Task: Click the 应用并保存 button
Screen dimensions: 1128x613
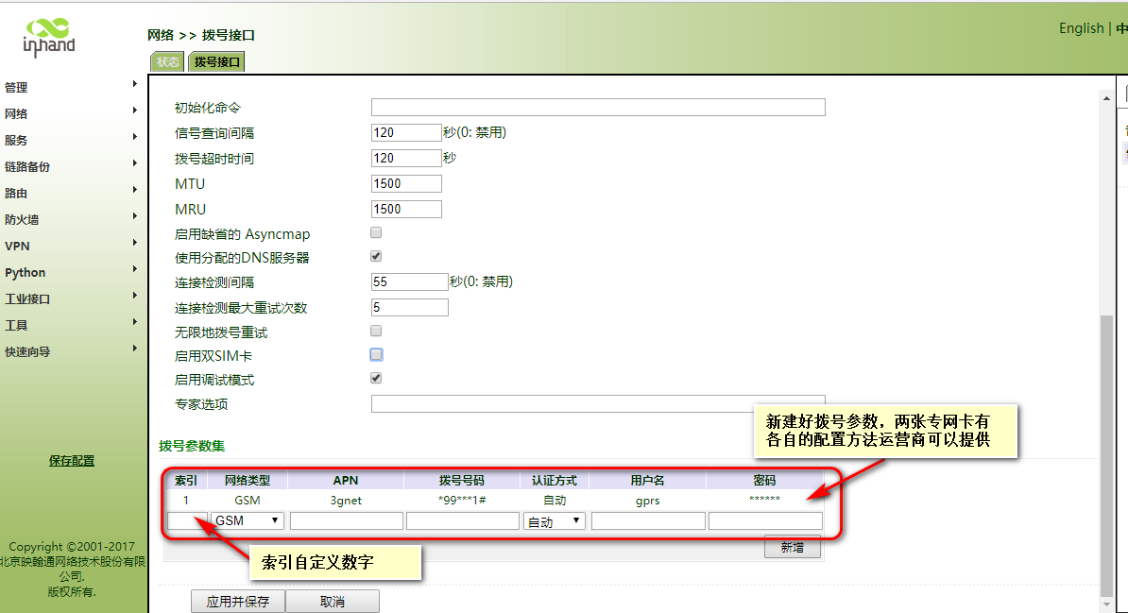Action: click(x=237, y=601)
